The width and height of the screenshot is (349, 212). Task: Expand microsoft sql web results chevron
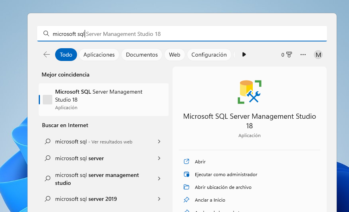coord(159,141)
